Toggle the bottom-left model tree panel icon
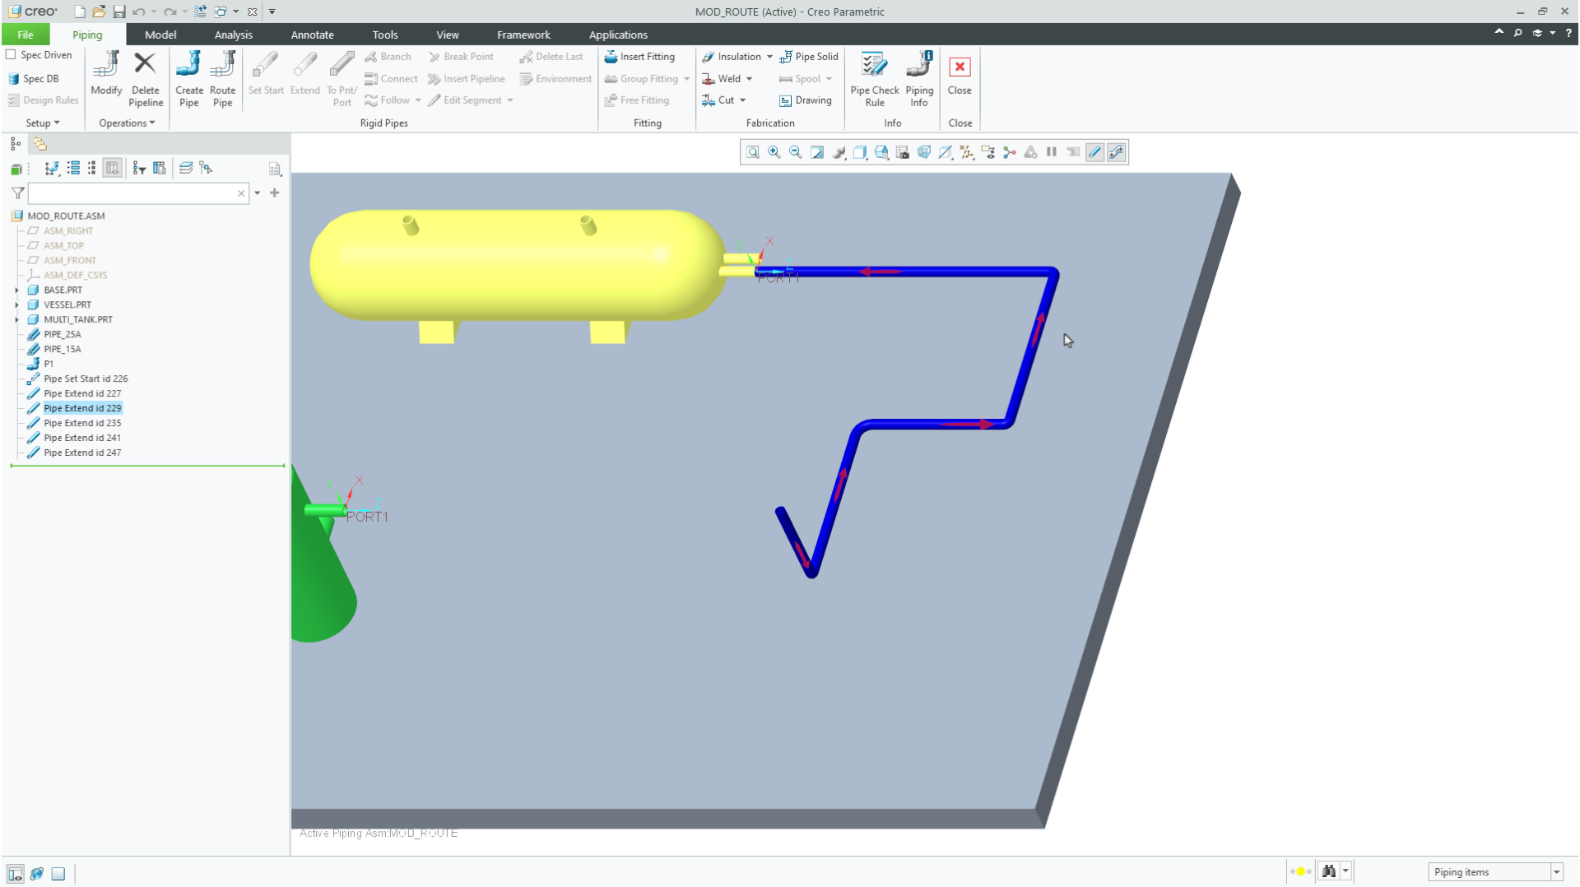 pos(15,874)
